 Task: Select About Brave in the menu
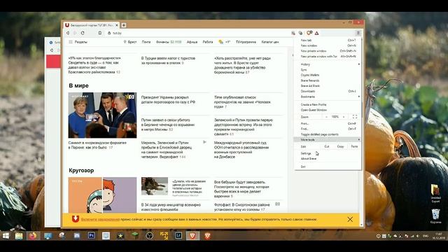tap(328, 159)
